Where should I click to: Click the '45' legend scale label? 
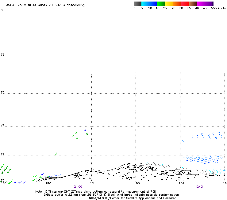pyautogui.click(x=205, y=8)
